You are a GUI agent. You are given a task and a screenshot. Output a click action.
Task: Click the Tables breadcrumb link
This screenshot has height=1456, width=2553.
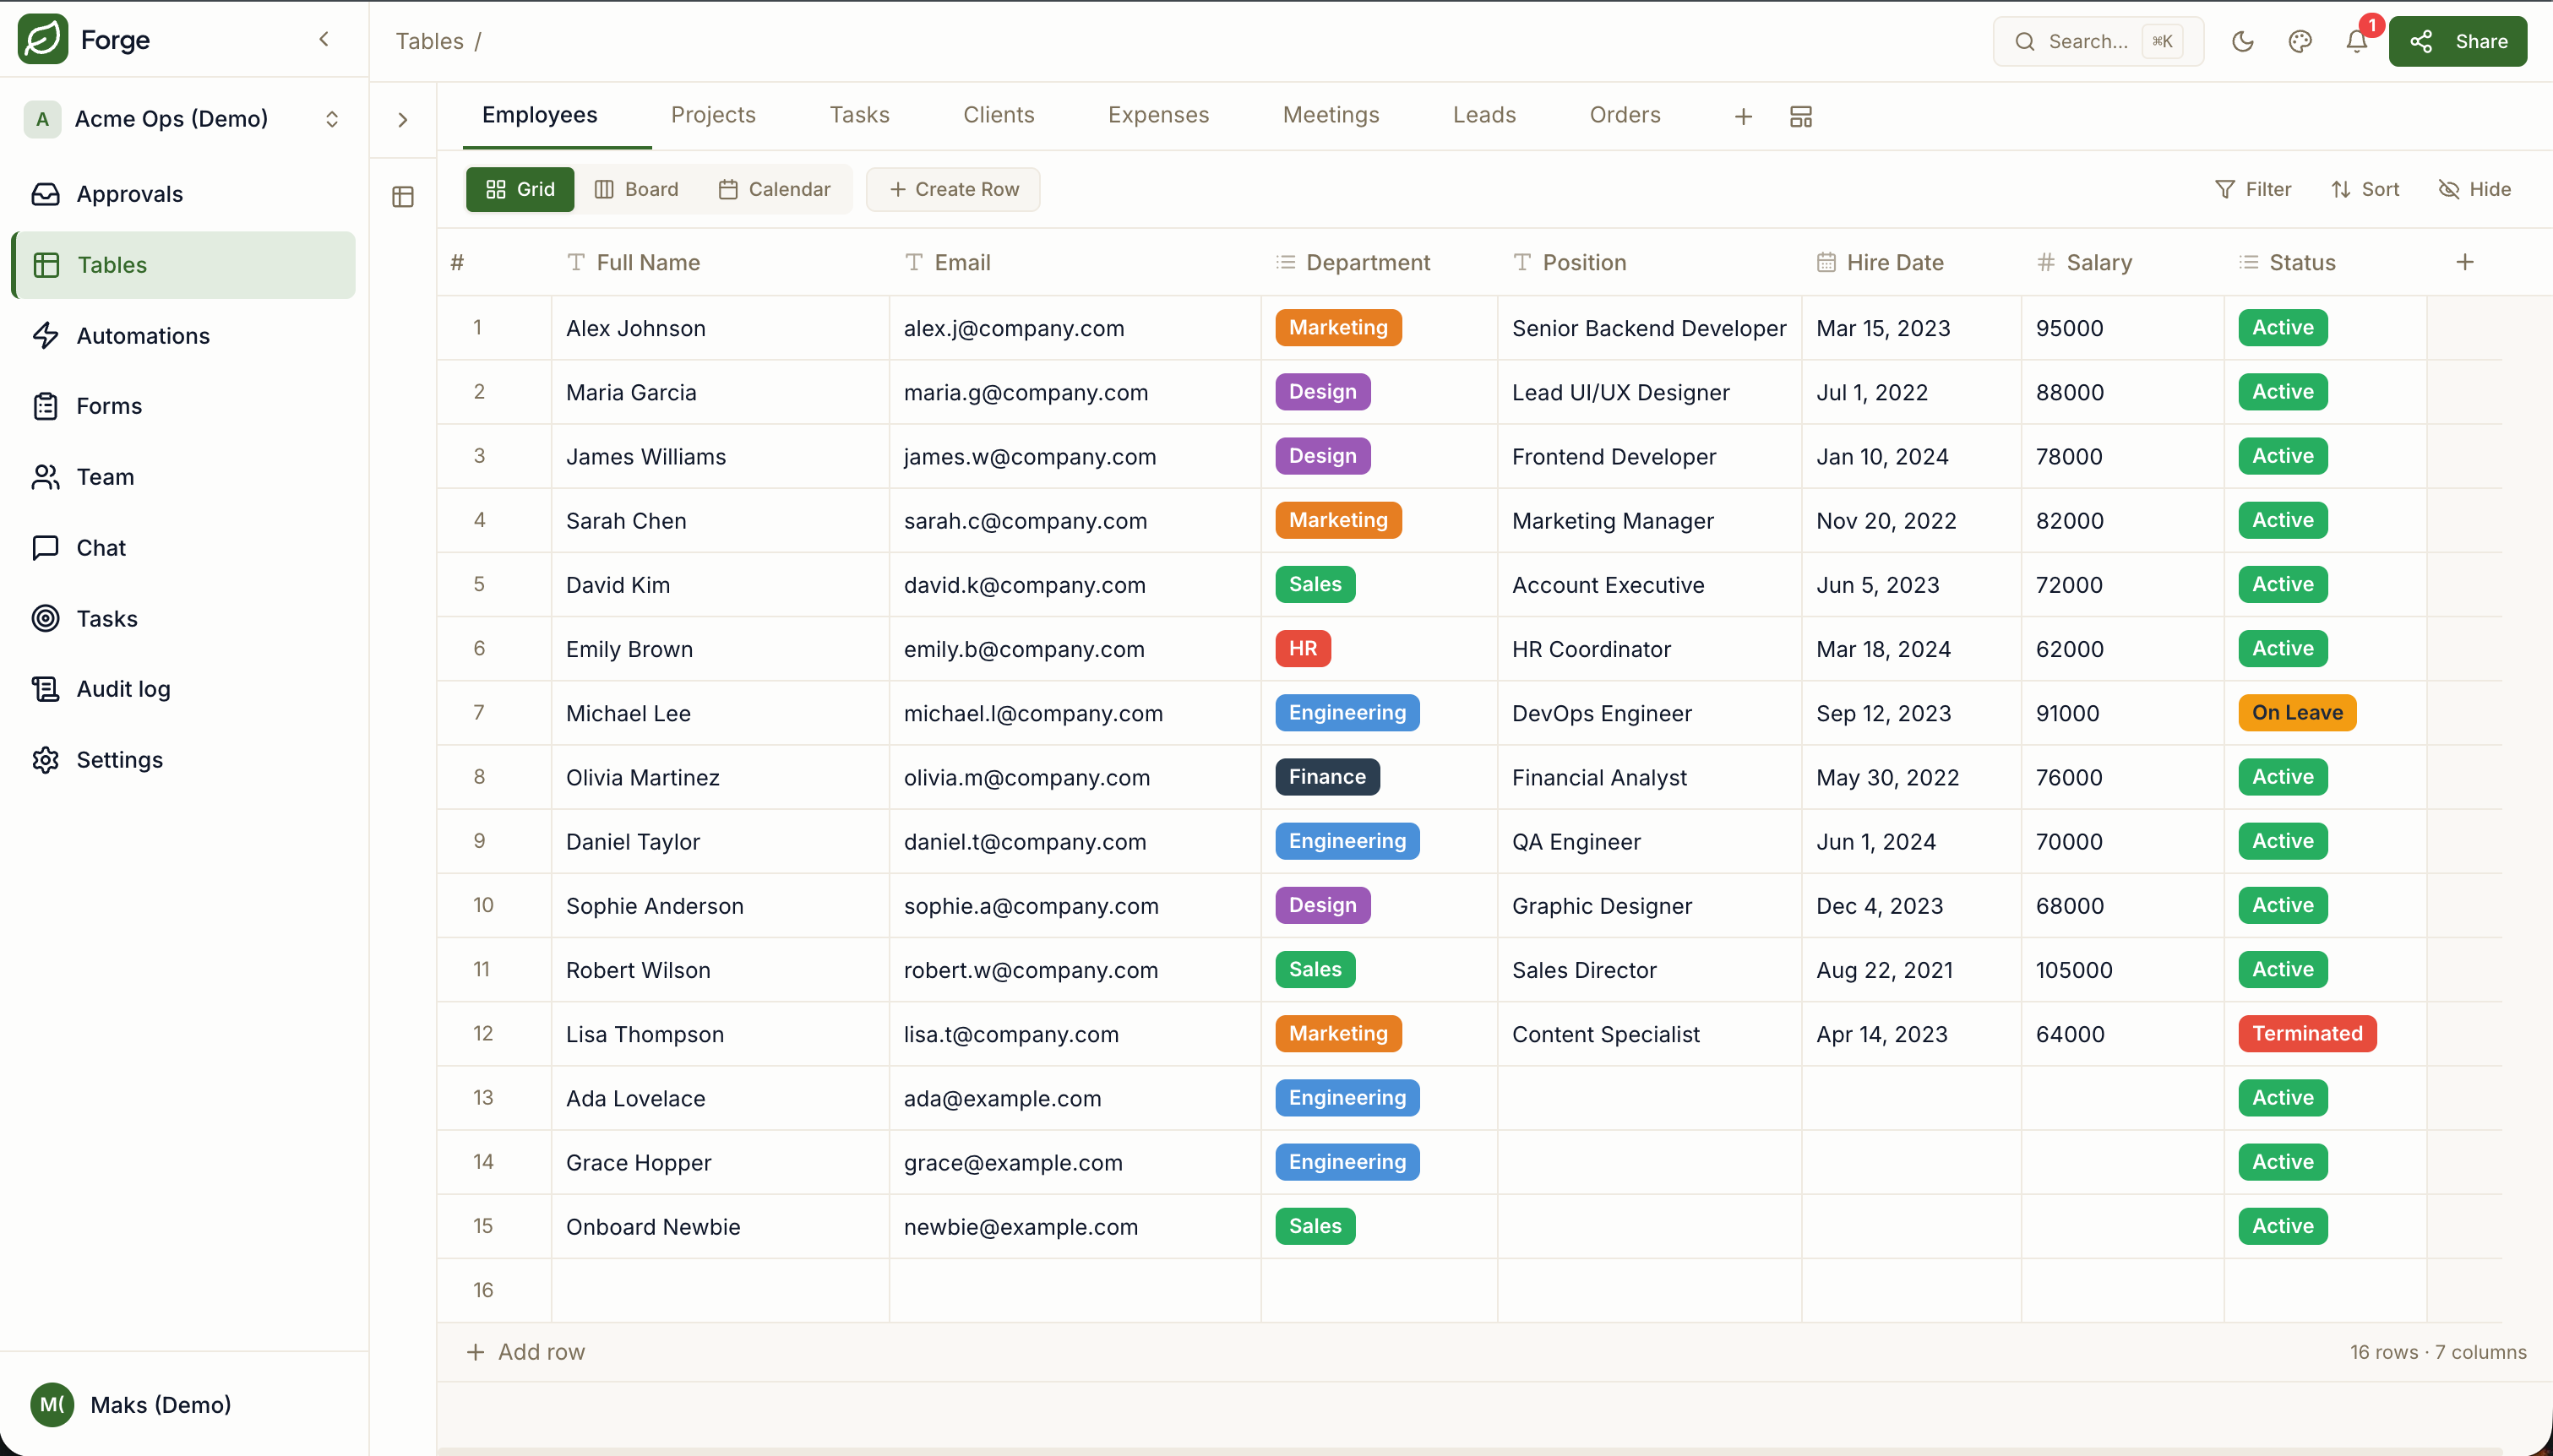[430, 41]
